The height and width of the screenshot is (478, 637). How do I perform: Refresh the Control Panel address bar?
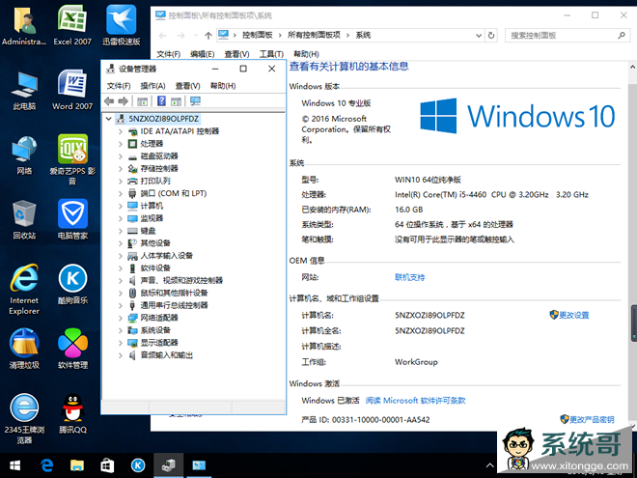(491, 36)
